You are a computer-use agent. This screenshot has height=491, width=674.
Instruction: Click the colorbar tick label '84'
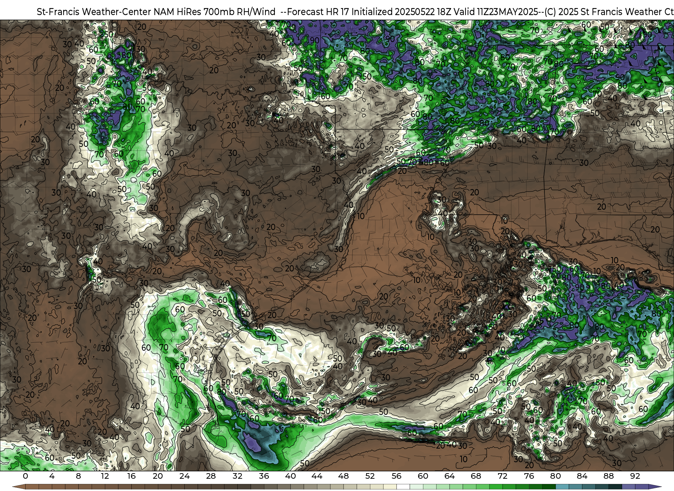click(582, 476)
